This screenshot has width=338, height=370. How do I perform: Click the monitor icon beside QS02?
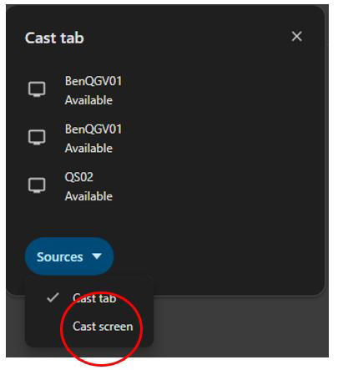pyautogui.click(x=37, y=185)
